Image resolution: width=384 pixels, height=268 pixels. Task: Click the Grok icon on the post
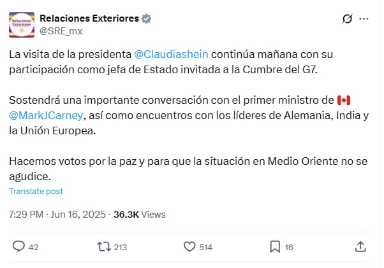(x=347, y=19)
